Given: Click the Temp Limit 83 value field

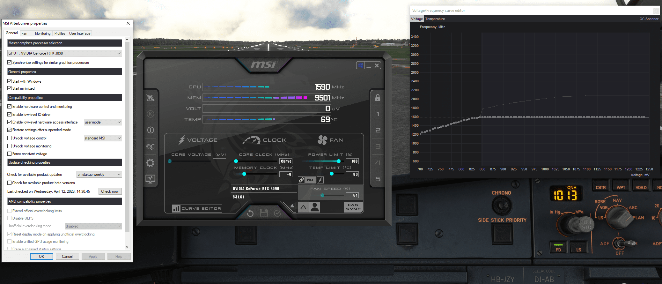Looking at the screenshot, I should coord(352,174).
